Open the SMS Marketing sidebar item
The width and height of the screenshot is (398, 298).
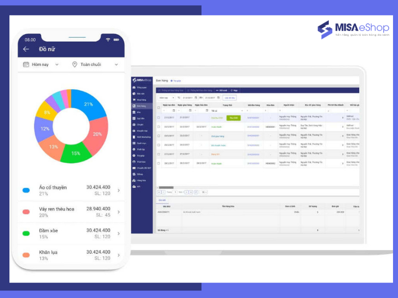(x=142, y=137)
